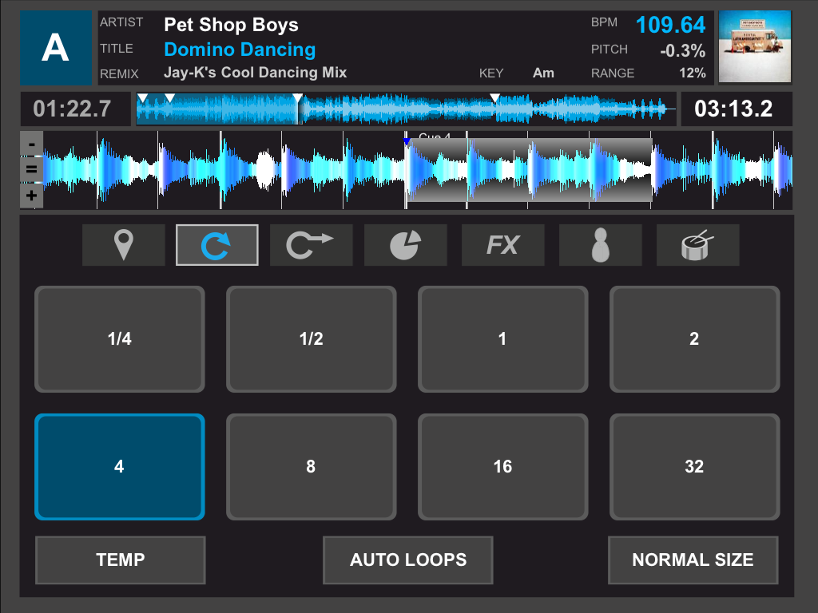Open the sampler drum icon
818x613 pixels.
pyautogui.click(x=697, y=245)
